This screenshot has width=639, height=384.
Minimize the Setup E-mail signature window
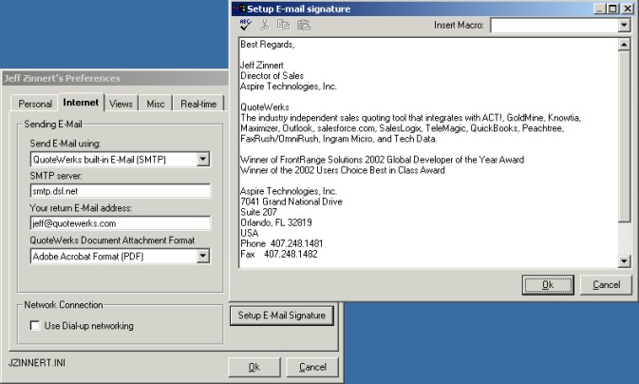[598, 9]
